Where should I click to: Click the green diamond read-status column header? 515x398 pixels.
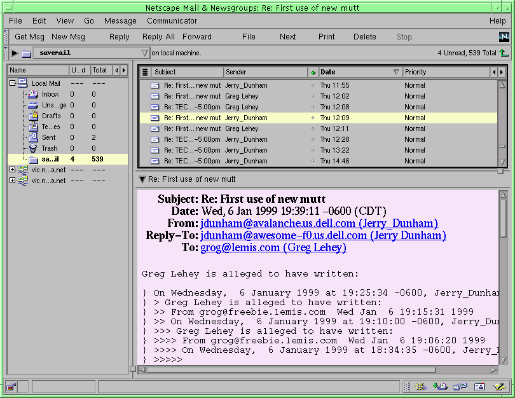click(313, 72)
